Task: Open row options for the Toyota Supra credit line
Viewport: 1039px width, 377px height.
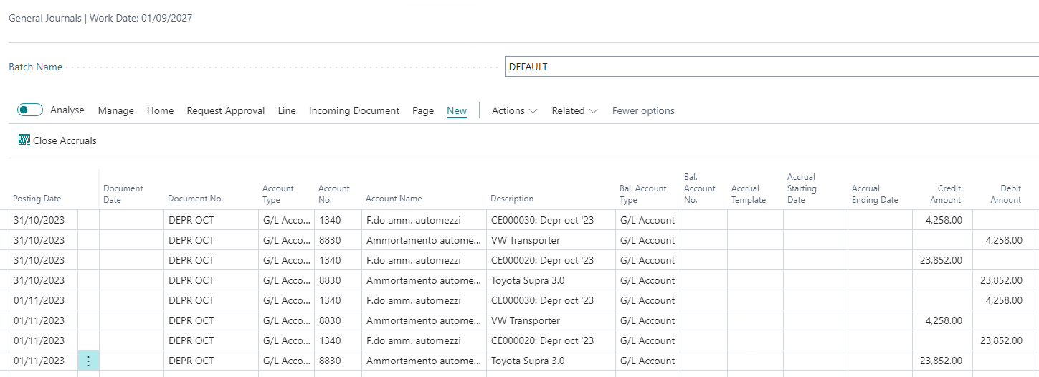Action: tap(88, 361)
